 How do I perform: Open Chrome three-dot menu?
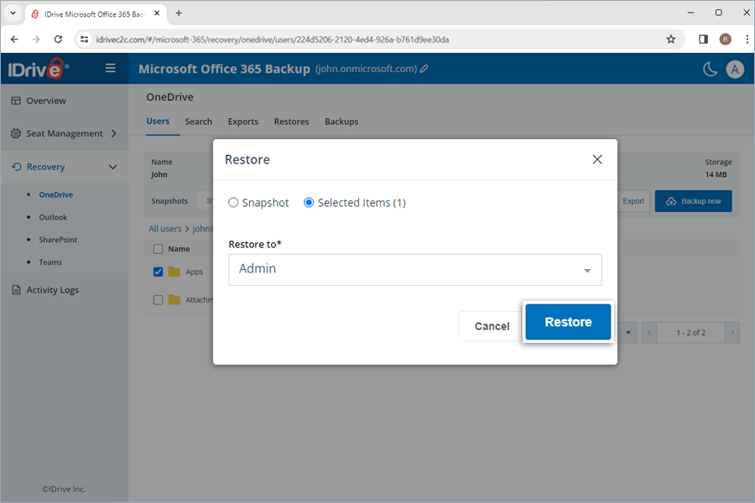pos(747,39)
